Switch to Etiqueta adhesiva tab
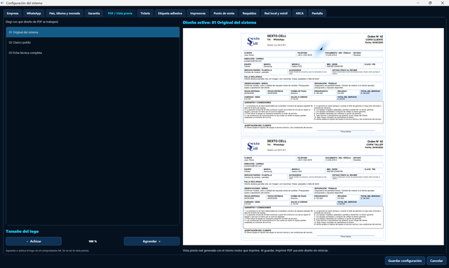Viewport: 449px width, 268px height. pyautogui.click(x=170, y=13)
